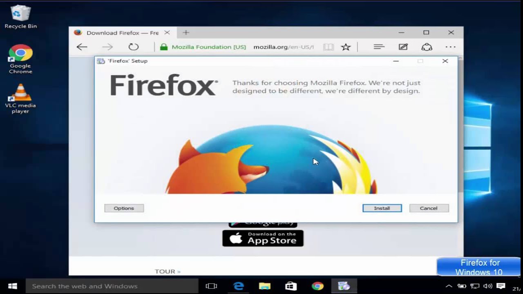
Task: Open the Action Center notifications icon
Action: coord(501,286)
